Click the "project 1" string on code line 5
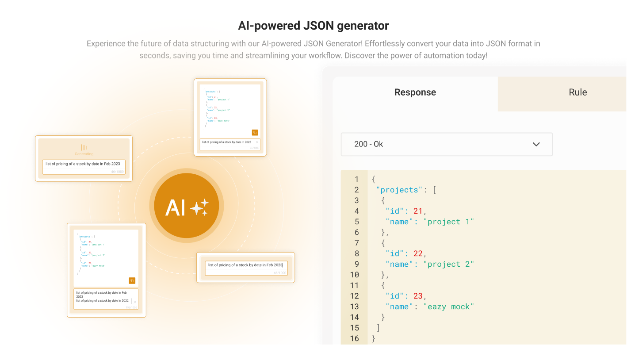This screenshot has height=345, width=627. click(x=448, y=222)
